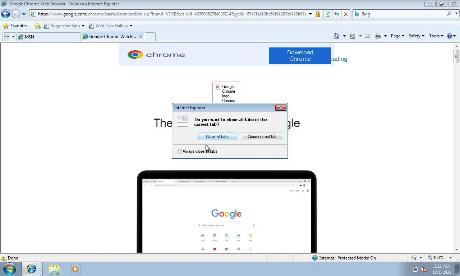Open the Windows Explorer folder taskbar icon

[54, 269]
